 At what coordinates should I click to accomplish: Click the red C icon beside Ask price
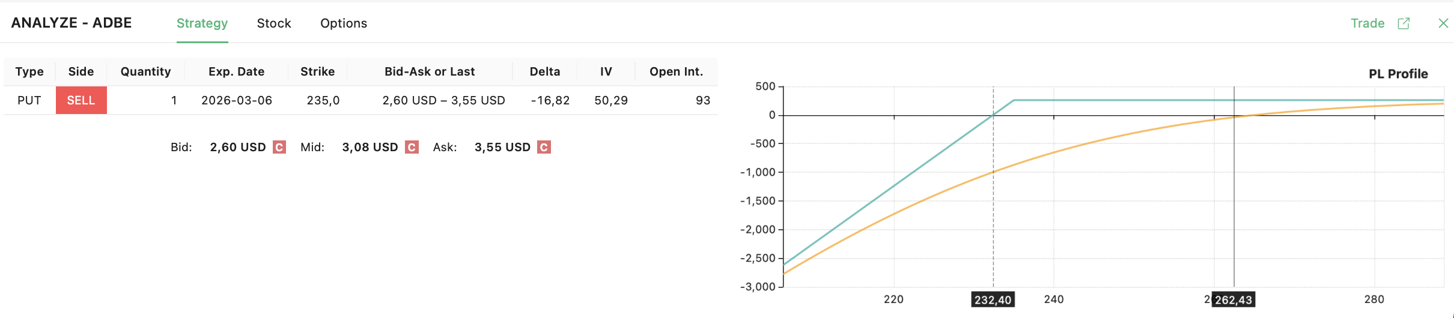coord(544,148)
